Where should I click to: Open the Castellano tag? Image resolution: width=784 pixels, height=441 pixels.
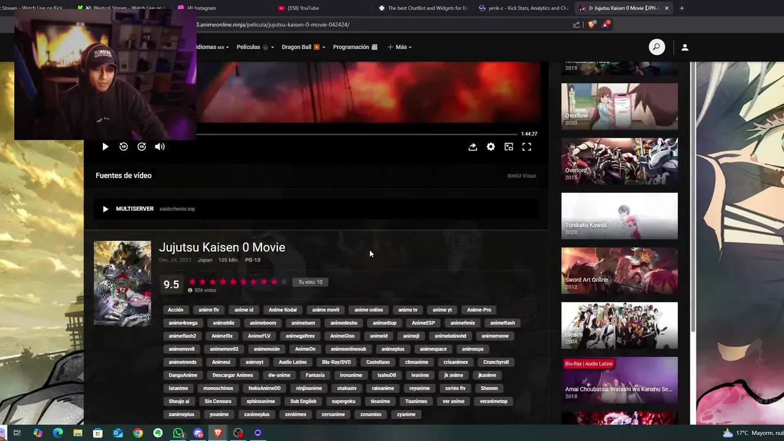click(x=378, y=363)
